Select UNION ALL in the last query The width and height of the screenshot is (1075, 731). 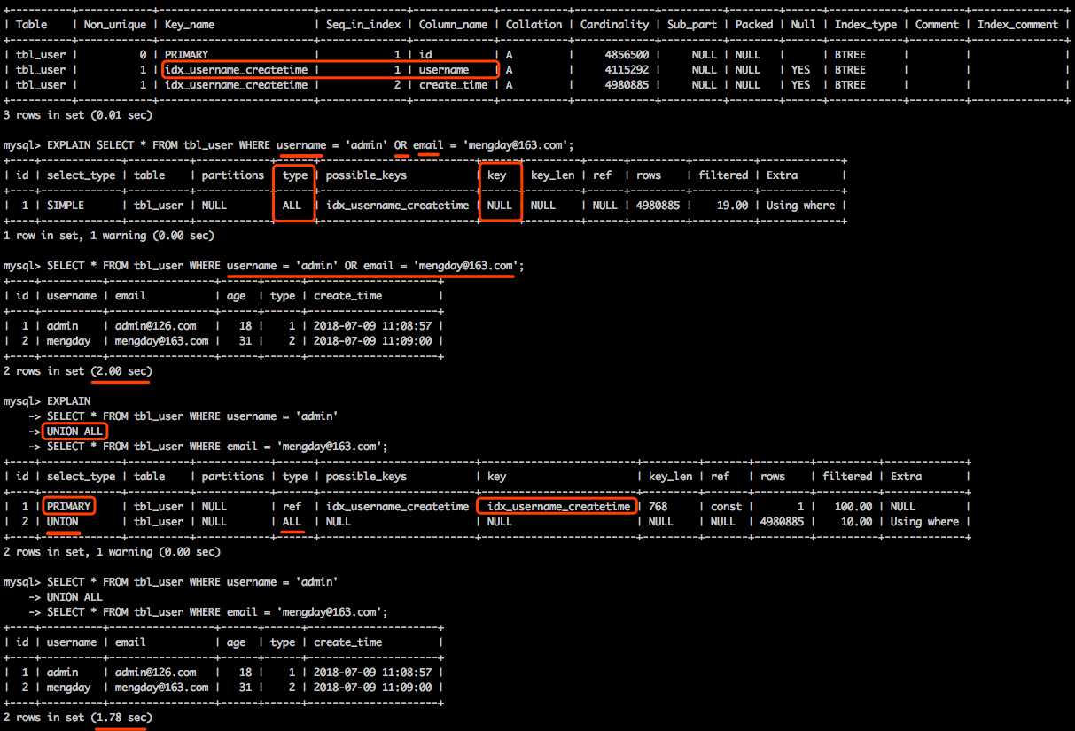click(75, 597)
